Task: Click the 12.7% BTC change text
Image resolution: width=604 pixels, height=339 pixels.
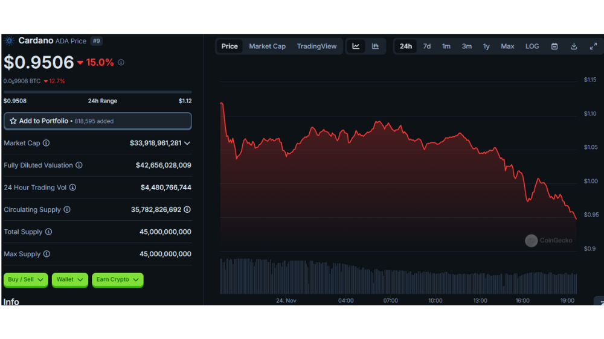Action: point(57,81)
